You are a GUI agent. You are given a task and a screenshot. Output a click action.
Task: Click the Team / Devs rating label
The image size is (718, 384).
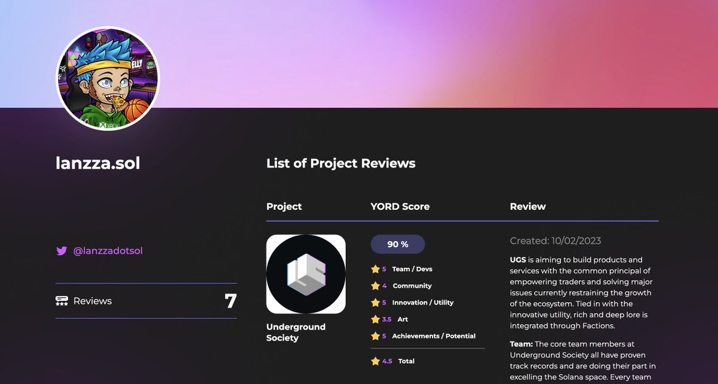tap(412, 269)
